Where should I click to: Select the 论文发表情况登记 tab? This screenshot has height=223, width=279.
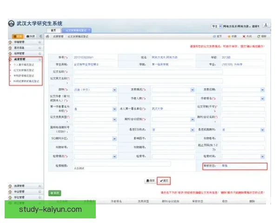click(x=77, y=30)
